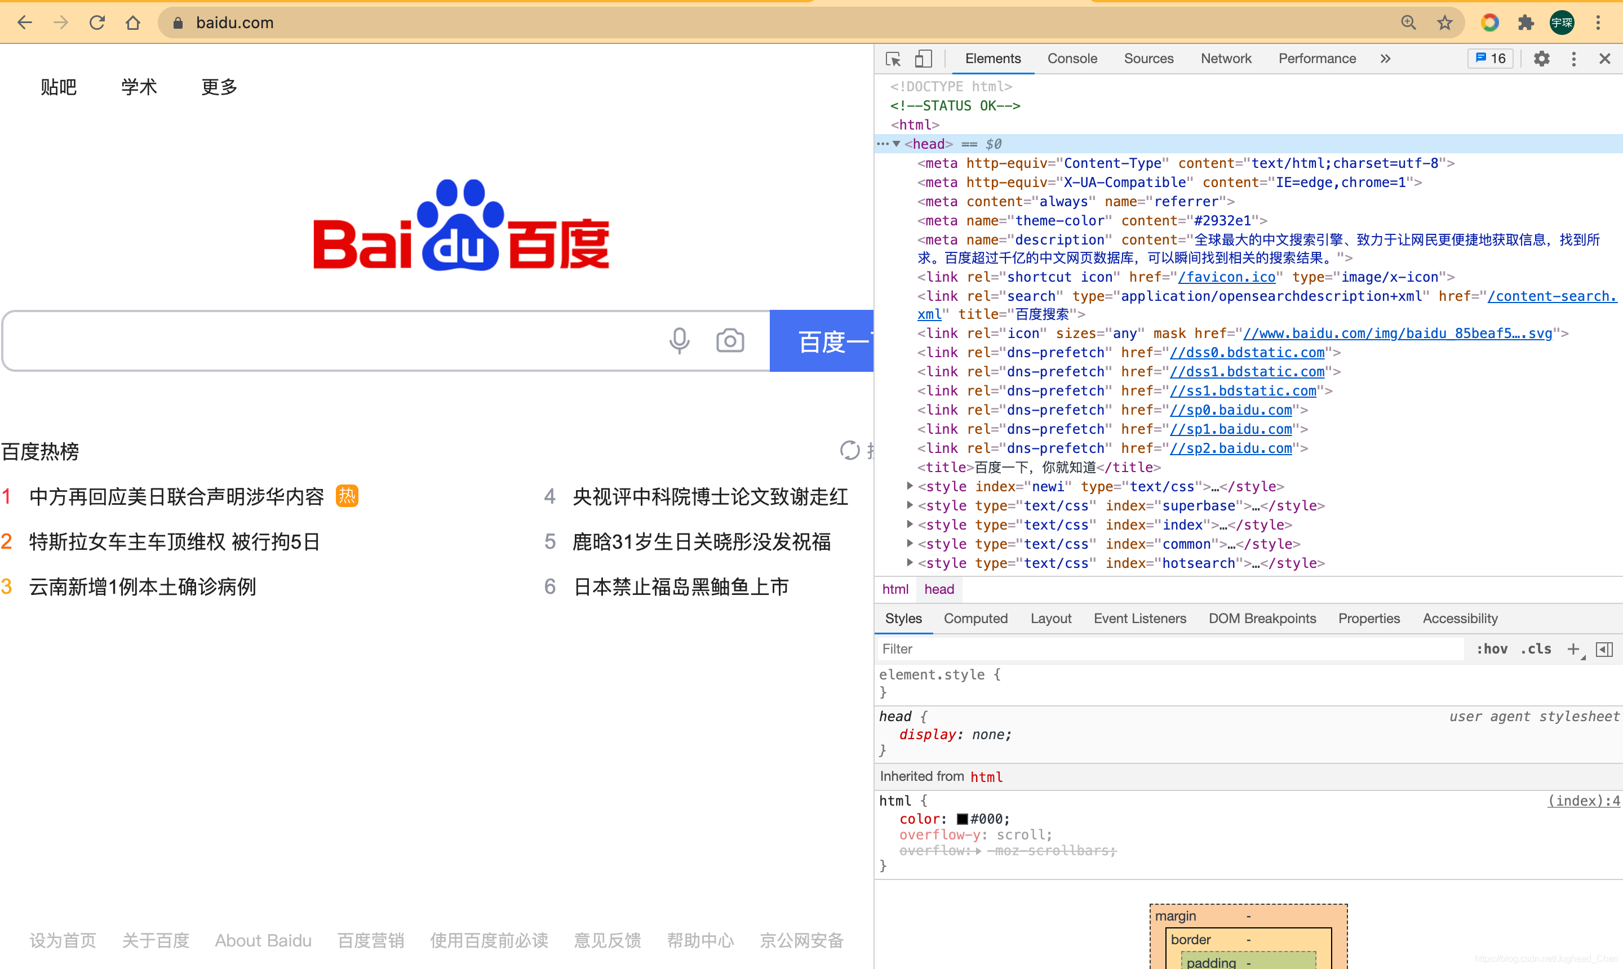This screenshot has height=969, width=1623.
Task: Click the lock icon beside baidu.com
Action: (178, 23)
